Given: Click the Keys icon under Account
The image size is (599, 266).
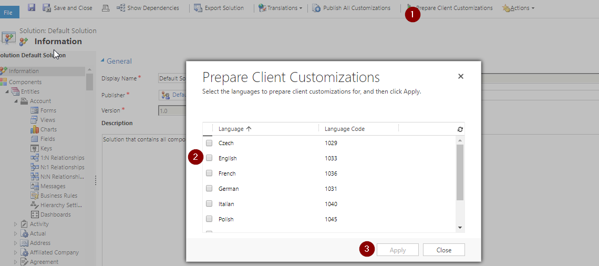Looking at the screenshot, I should click(34, 148).
